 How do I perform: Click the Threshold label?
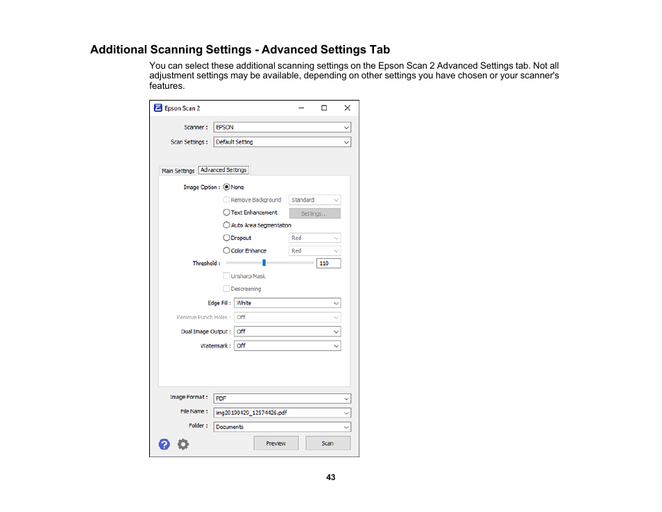[x=206, y=263]
